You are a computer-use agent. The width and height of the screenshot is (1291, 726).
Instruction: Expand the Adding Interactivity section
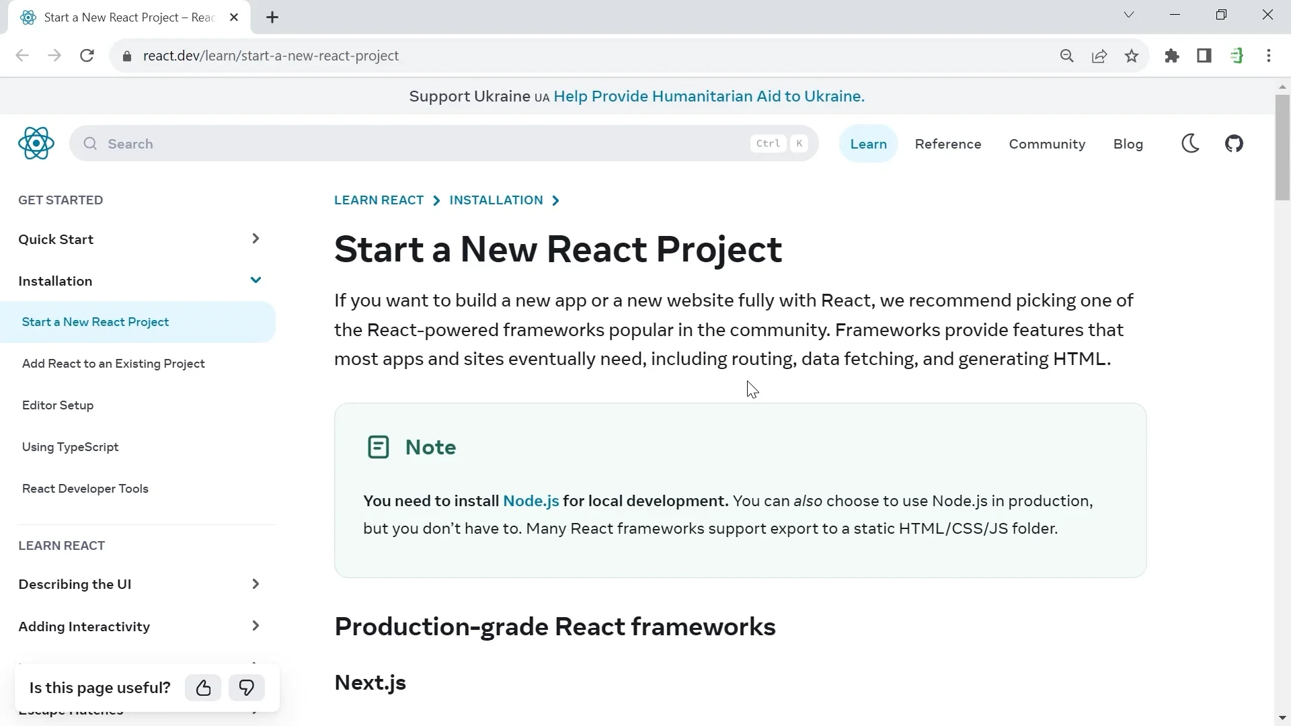click(256, 626)
